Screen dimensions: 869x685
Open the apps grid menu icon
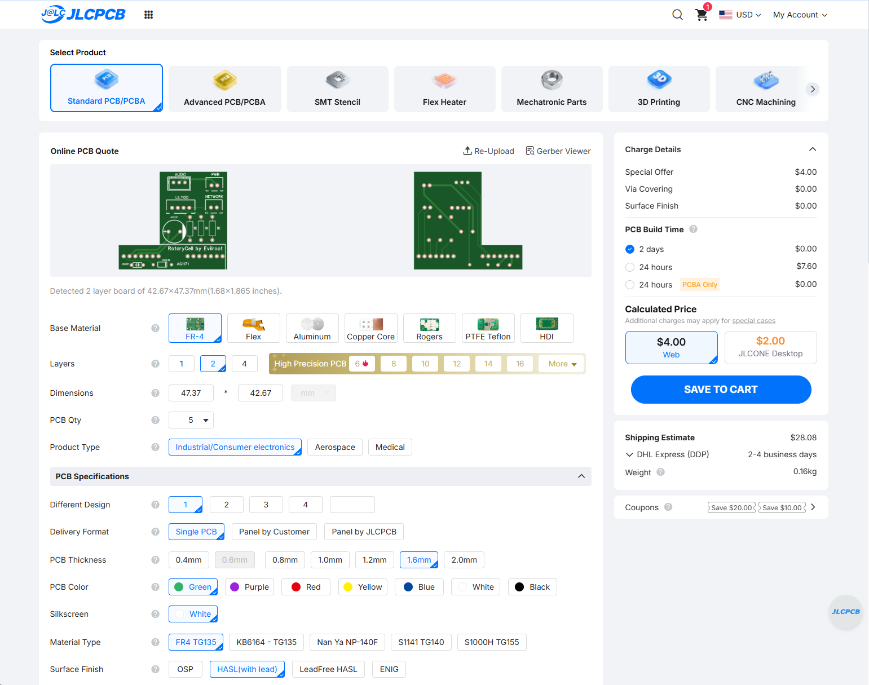click(x=148, y=15)
